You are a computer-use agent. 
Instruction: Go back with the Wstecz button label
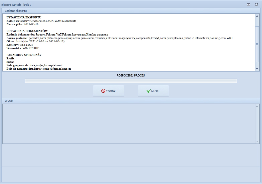click(x=111, y=91)
